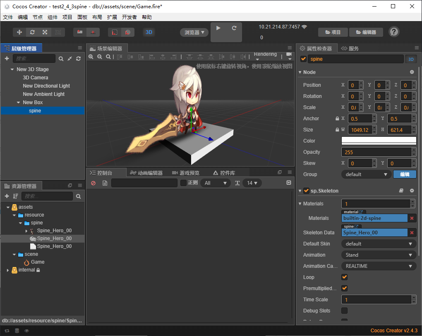Enable the Debug Slots checkbox
Screen dimensions: 422x336
(344, 311)
